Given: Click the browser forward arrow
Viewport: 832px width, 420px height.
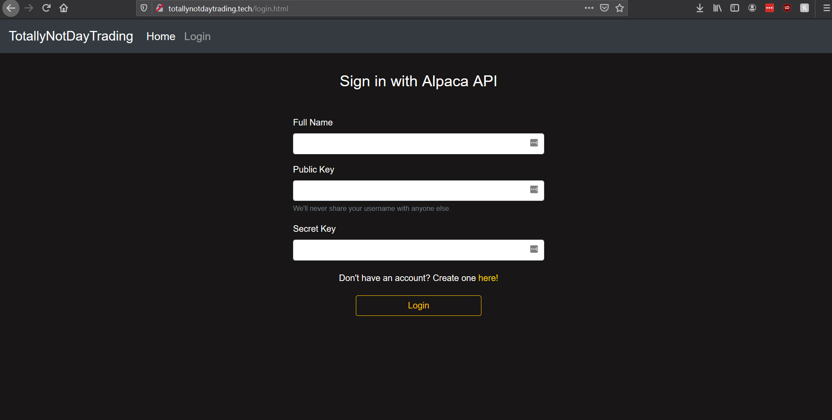Looking at the screenshot, I should click(x=29, y=8).
